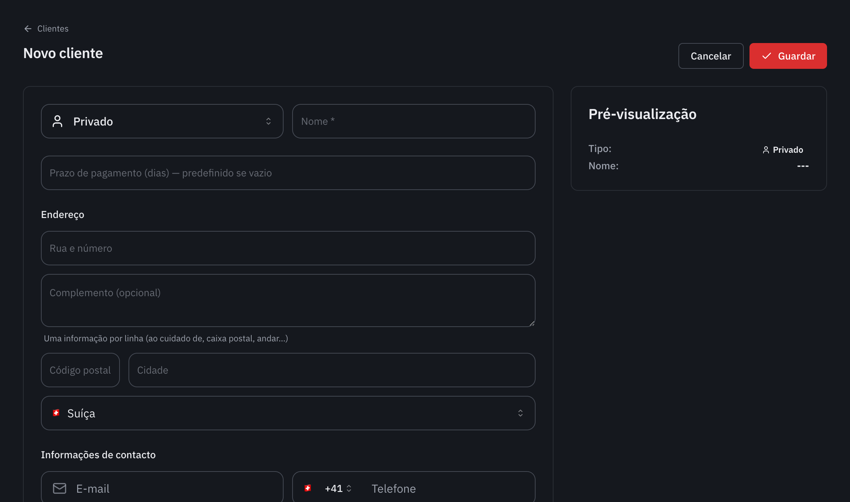Click the Nome: label in preview

[x=603, y=166]
